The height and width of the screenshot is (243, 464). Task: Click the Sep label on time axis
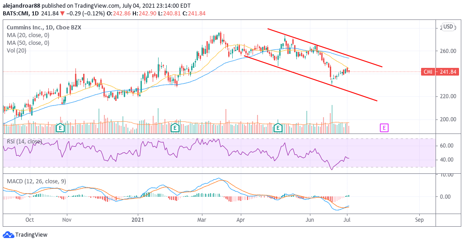[x=419, y=220]
